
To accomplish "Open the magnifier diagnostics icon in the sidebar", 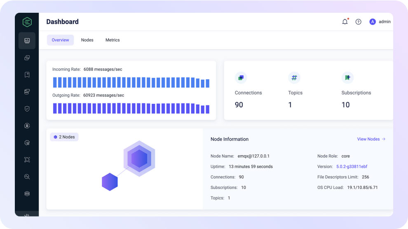I will tap(27, 177).
